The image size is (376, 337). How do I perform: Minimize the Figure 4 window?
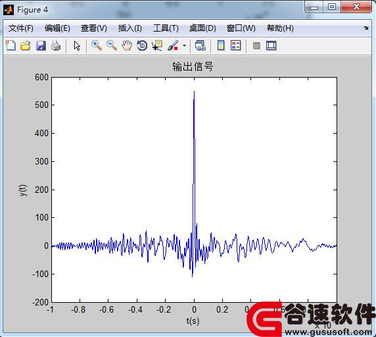(x=314, y=7)
